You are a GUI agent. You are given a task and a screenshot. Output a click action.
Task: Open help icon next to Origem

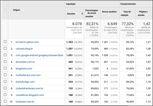[x=22, y=10]
